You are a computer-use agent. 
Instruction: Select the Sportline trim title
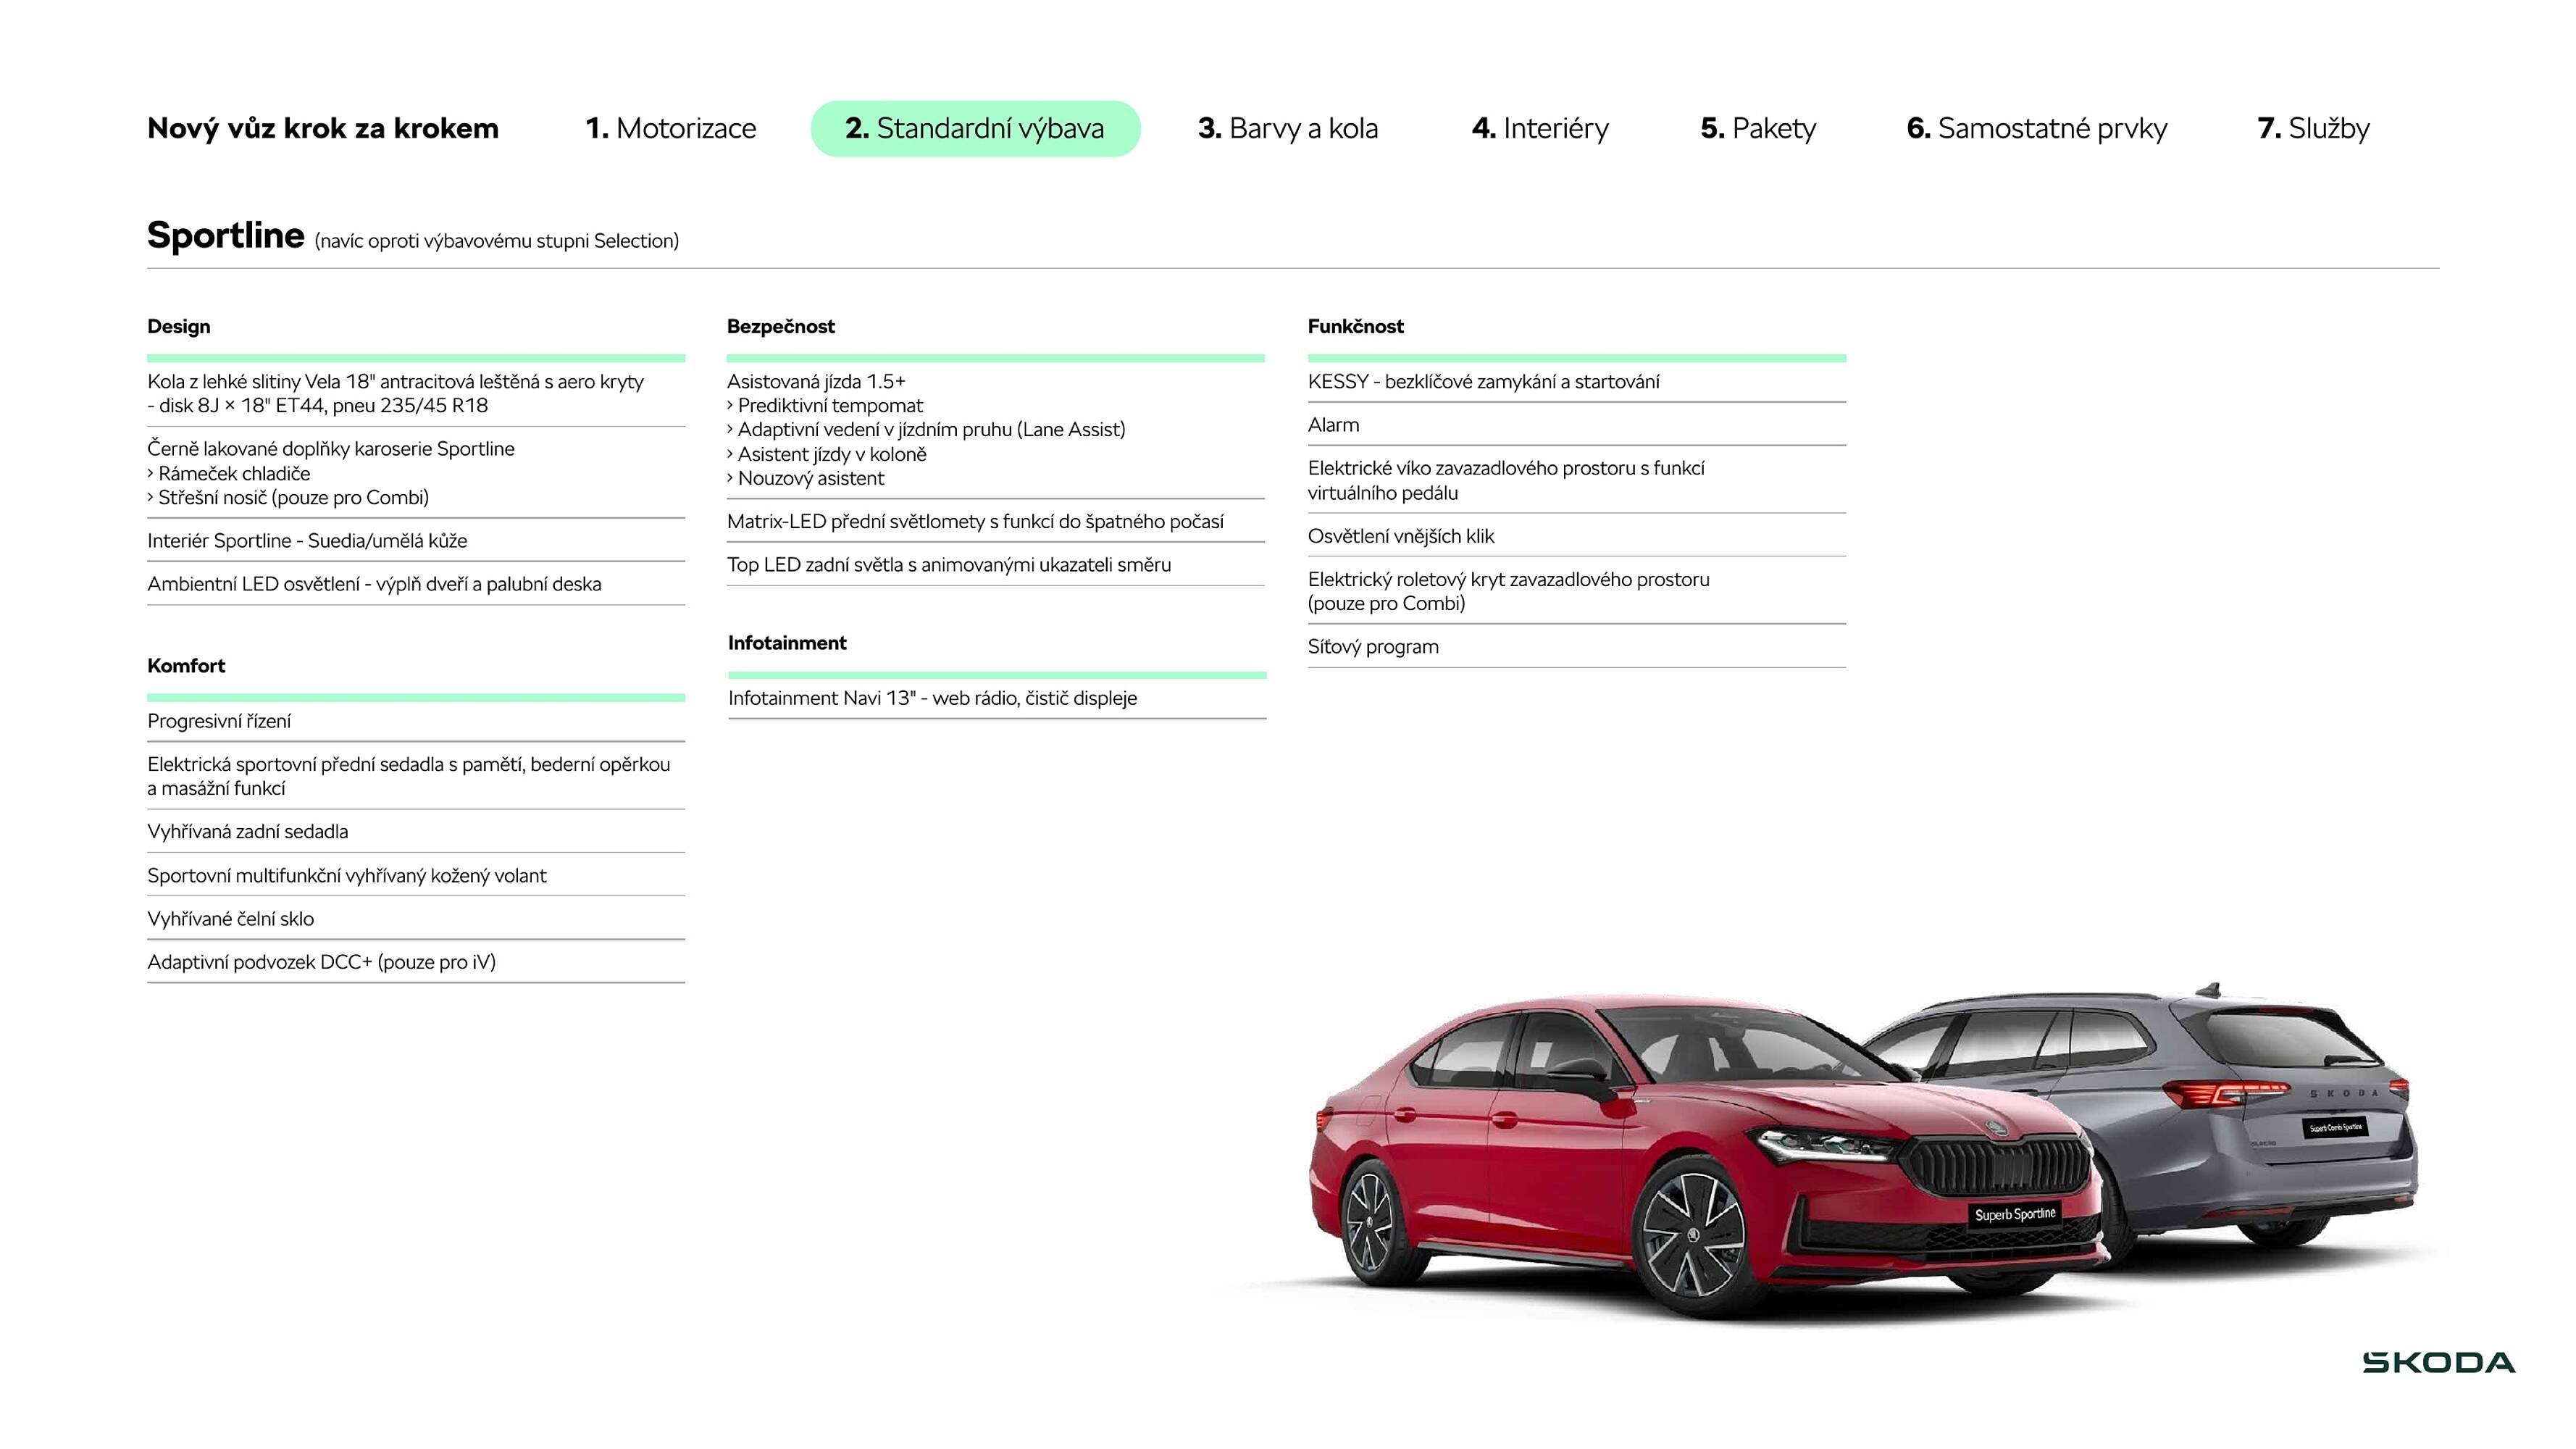226,236
